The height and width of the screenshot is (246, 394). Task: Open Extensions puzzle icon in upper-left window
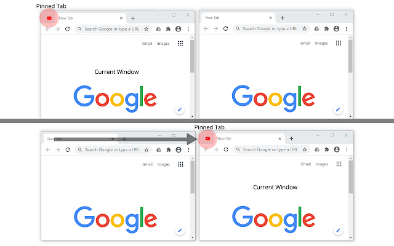click(168, 29)
